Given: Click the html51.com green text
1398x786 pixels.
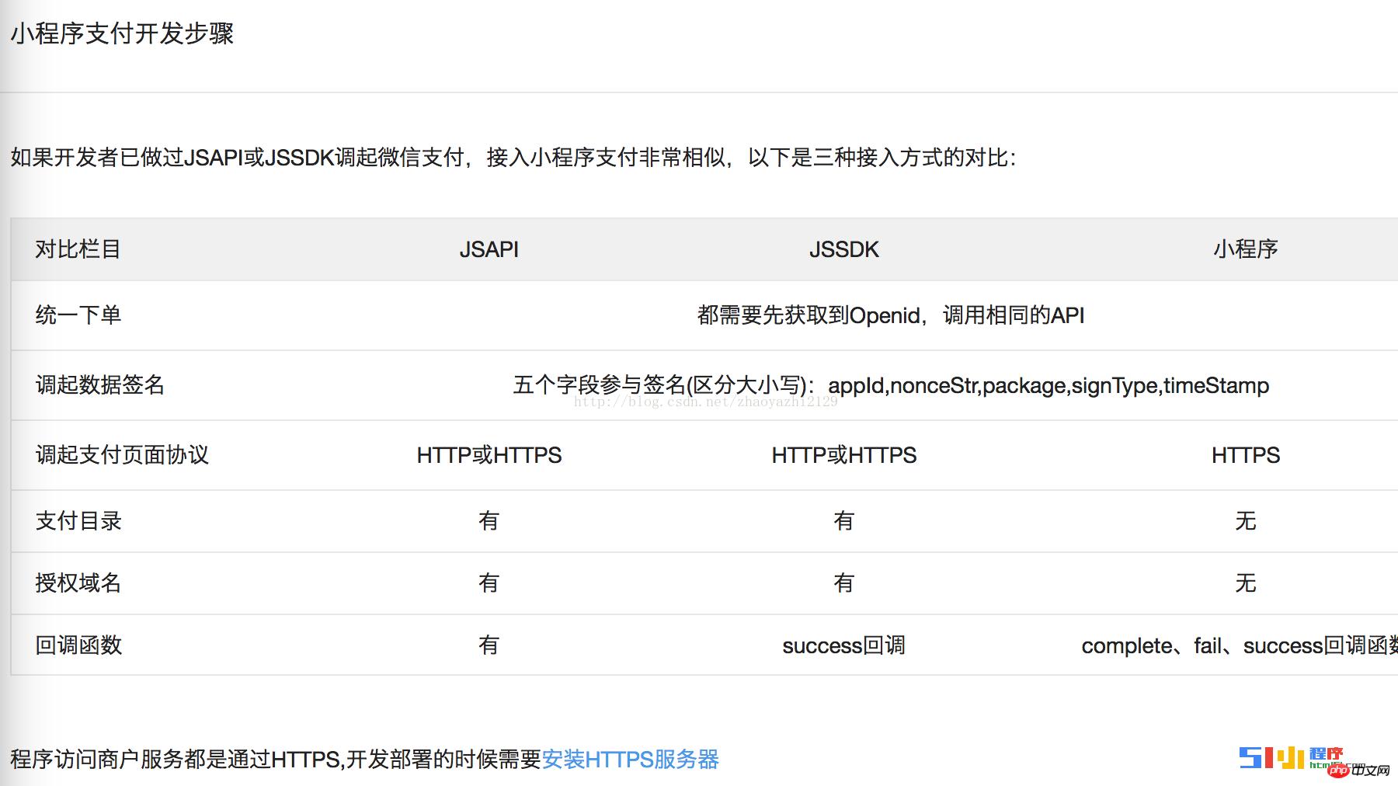Looking at the screenshot, I should [1320, 765].
